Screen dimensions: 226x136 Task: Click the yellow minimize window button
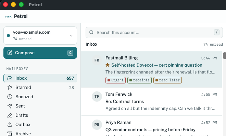tap(13, 4)
